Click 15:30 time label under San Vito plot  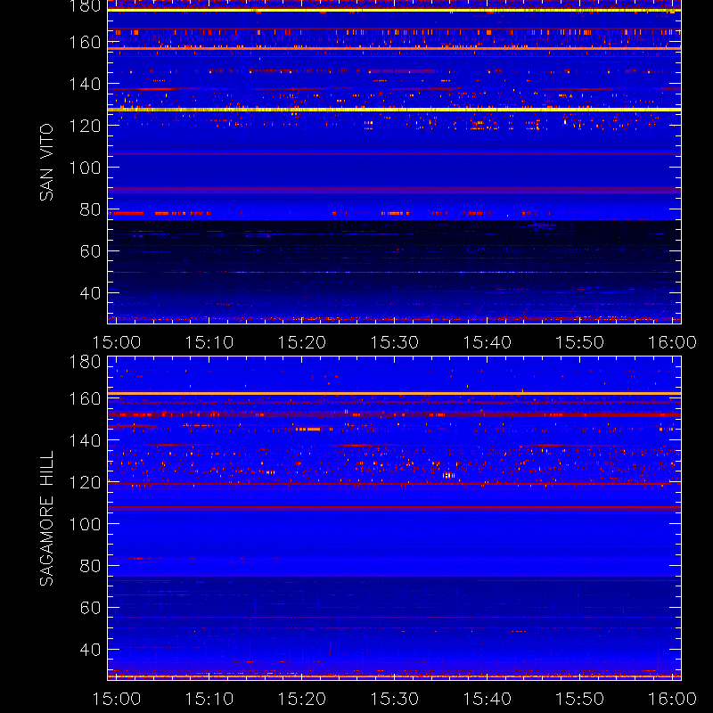point(394,342)
